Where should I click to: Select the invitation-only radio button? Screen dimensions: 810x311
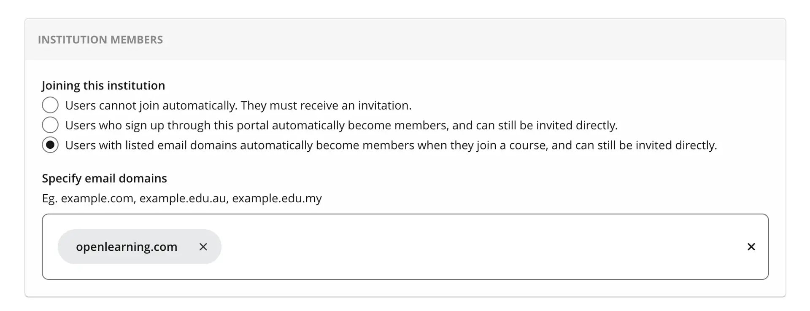coord(50,105)
